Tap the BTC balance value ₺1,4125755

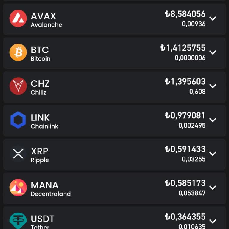click(183, 48)
